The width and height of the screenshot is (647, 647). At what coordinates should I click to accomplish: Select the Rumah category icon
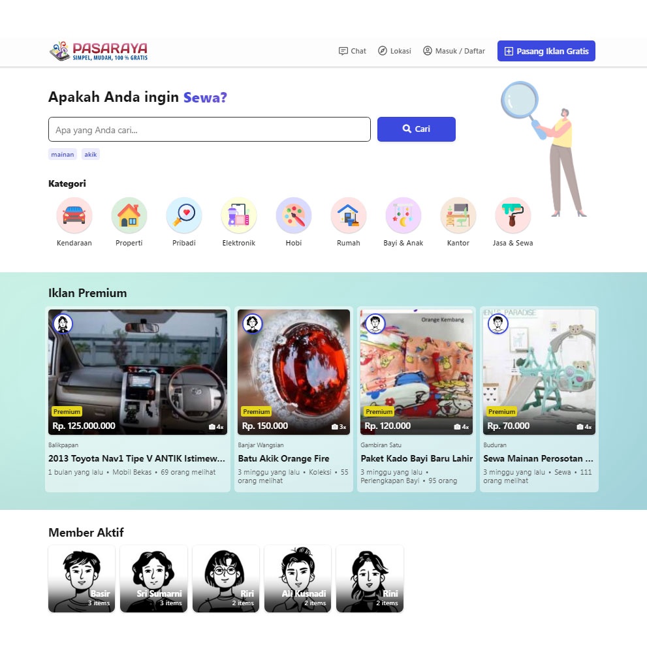pos(348,215)
